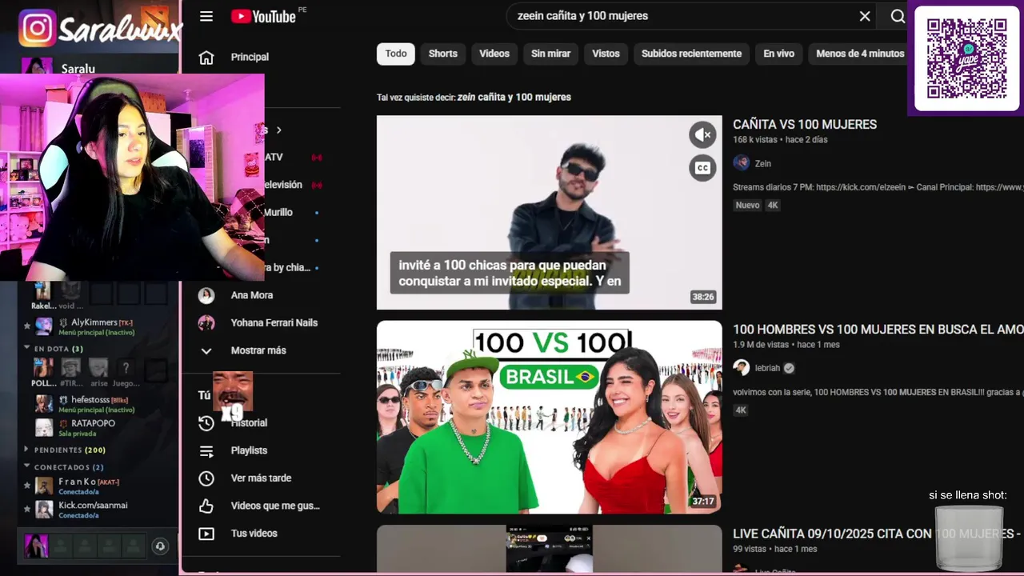
Task: Click the Yape QR code
Action: click(966, 58)
